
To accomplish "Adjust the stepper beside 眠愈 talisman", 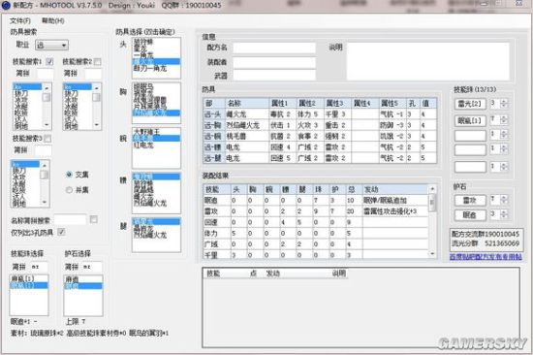I will 504,214.
